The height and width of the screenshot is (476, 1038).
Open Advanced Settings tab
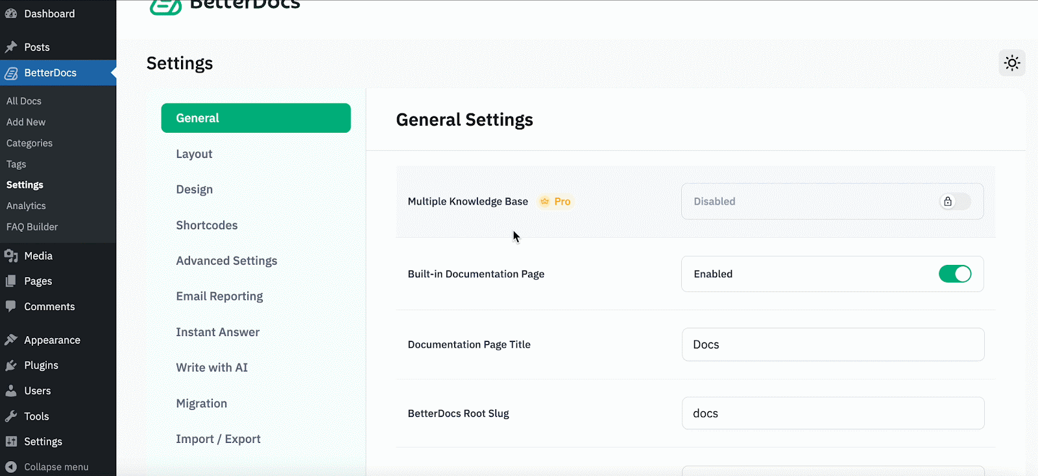pyautogui.click(x=226, y=261)
